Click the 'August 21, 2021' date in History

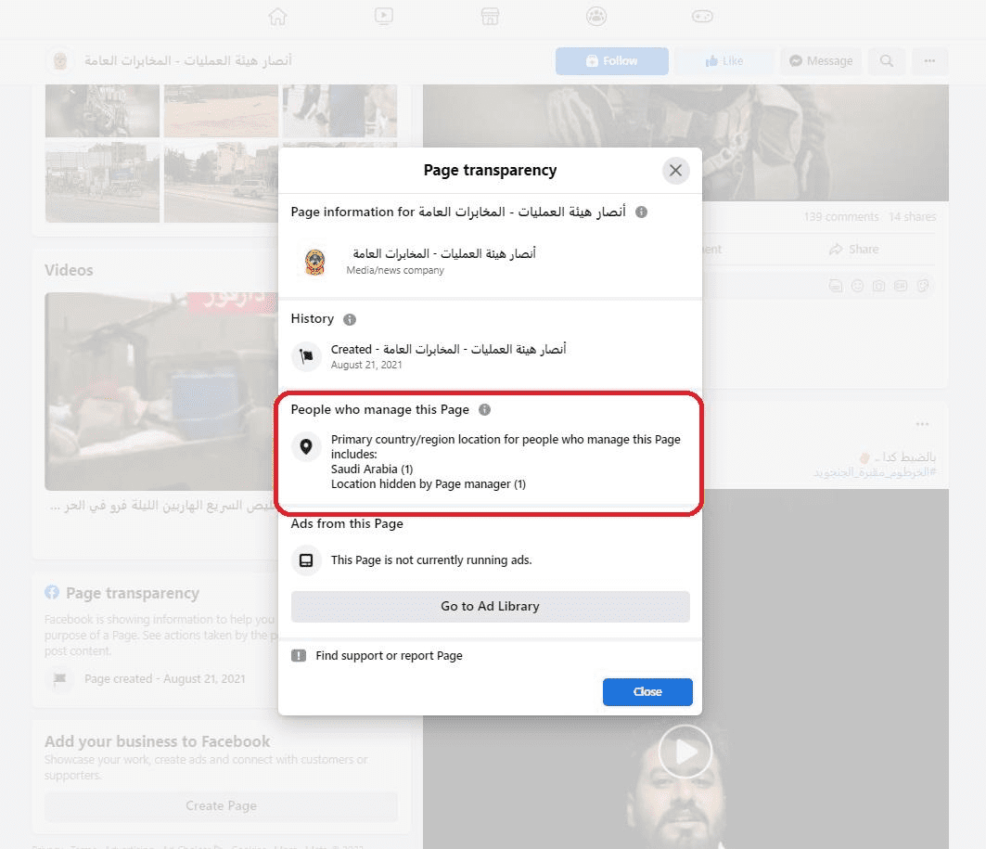[x=366, y=366]
